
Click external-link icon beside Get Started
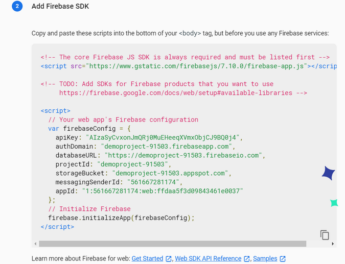[x=169, y=259]
